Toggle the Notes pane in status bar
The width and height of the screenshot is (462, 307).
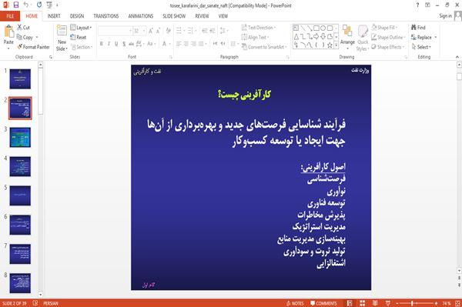(x=295, y=303)
